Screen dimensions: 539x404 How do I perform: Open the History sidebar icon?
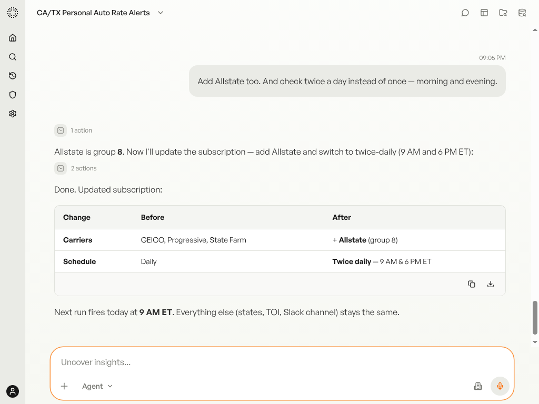tap(13, 76)
